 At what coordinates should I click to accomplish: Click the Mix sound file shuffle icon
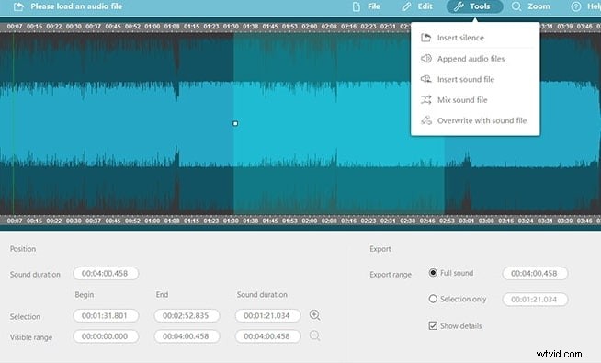425,99
